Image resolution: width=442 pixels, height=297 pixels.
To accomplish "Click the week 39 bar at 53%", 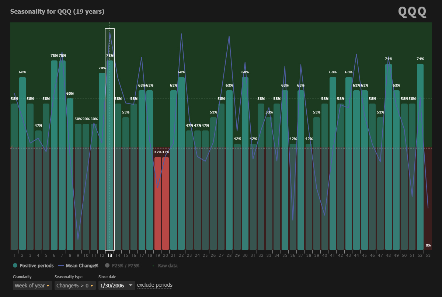I will click(317, 184).
